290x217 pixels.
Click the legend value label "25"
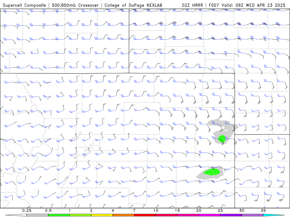point(220,210)
